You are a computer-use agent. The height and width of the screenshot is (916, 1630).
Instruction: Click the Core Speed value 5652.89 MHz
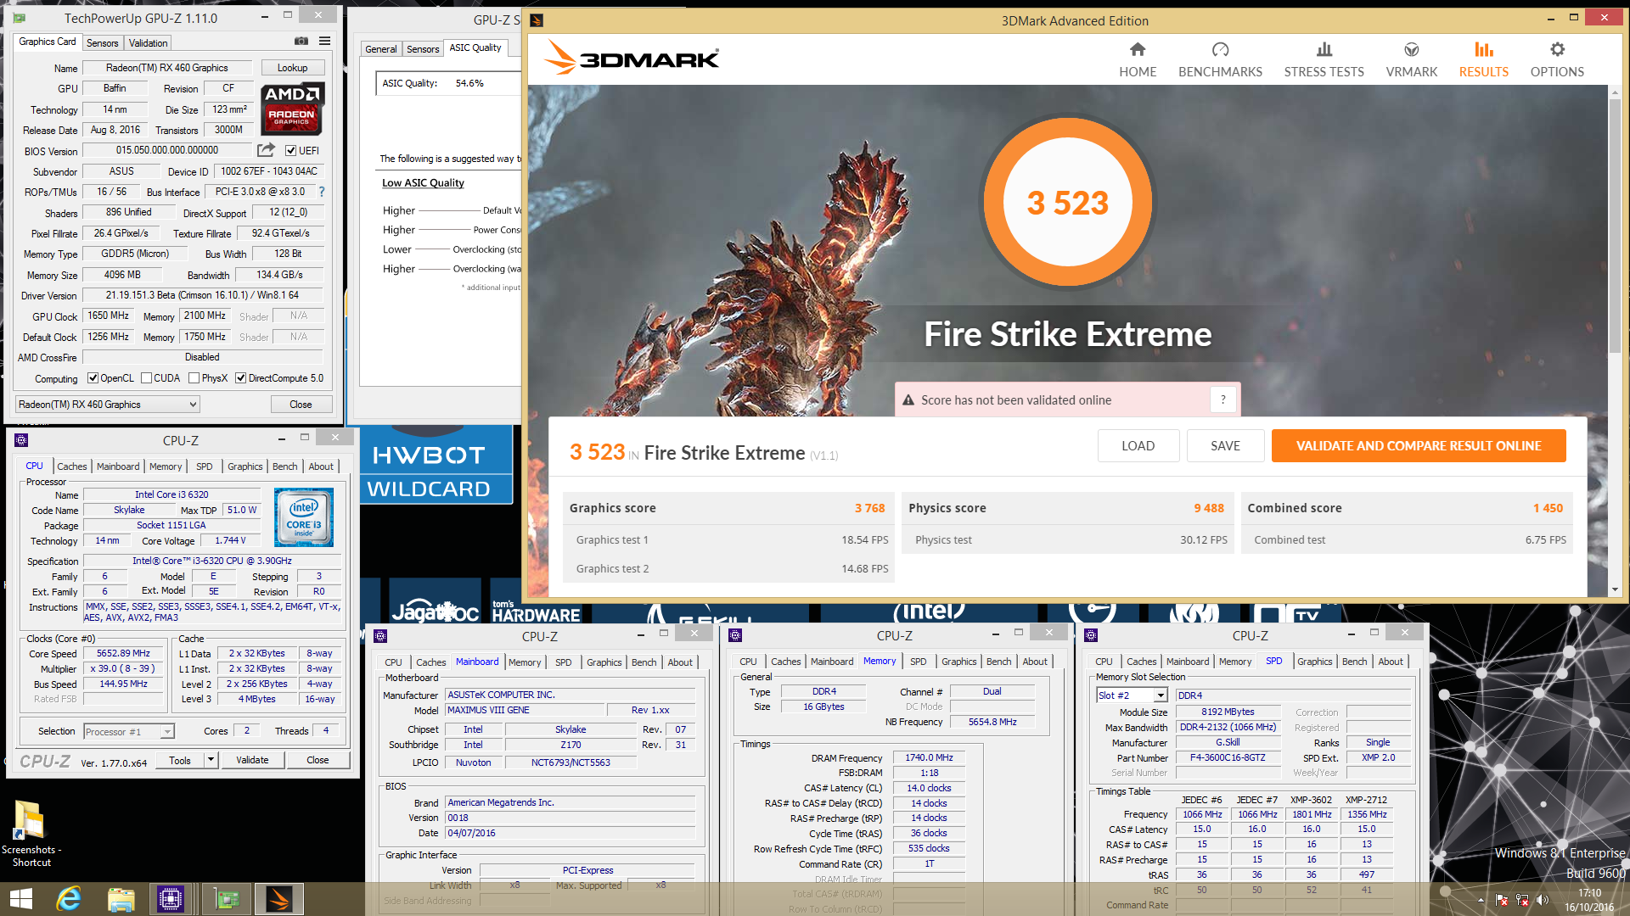(123, 654)
